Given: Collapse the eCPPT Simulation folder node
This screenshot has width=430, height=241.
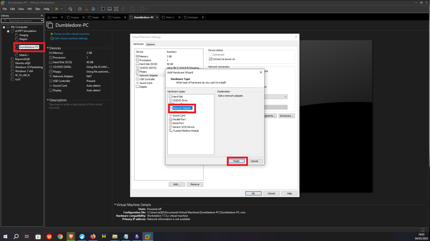Looking at the screenshot, I should point(8,31).
